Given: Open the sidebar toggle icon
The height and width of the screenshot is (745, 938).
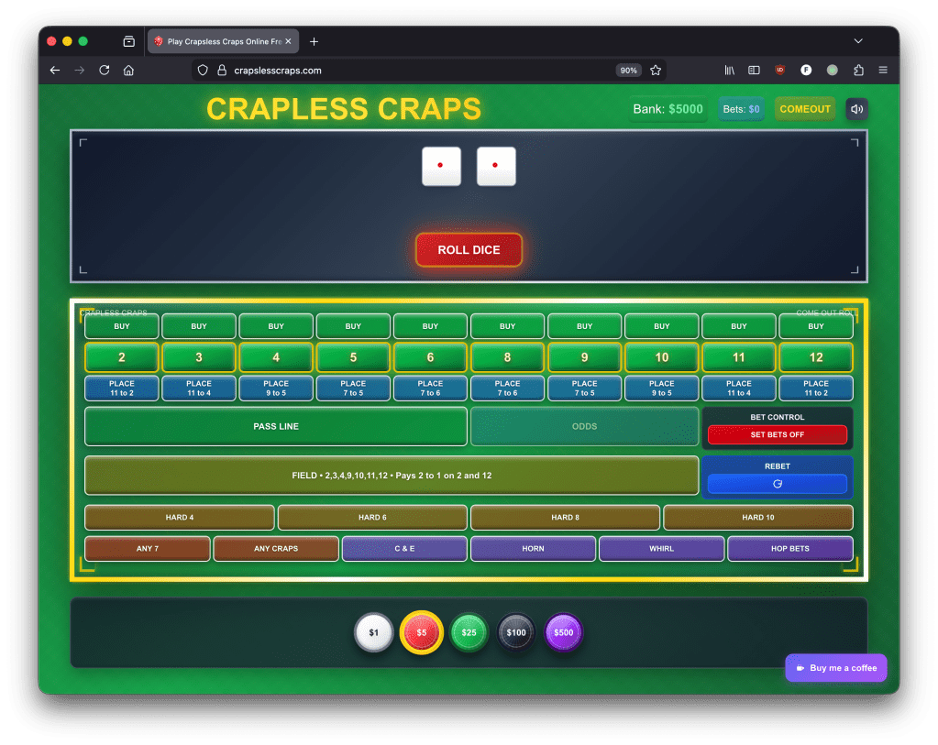Looking at the screenshot, I should (753, 70).
